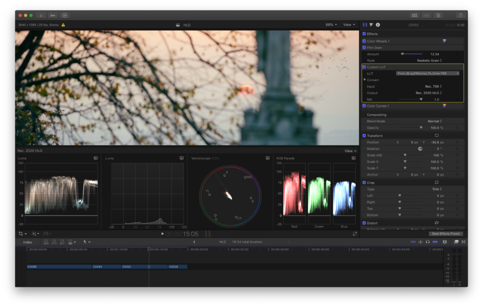This screenshot has height=307, width=483.
Task: Open the select tool arrow popup
Action: (x=87, y=242)
